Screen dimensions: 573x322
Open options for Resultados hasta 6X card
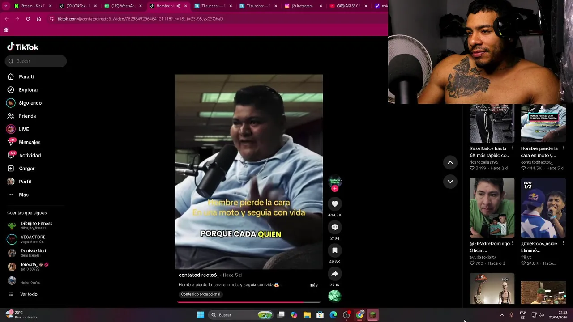(x=512, y=148)
